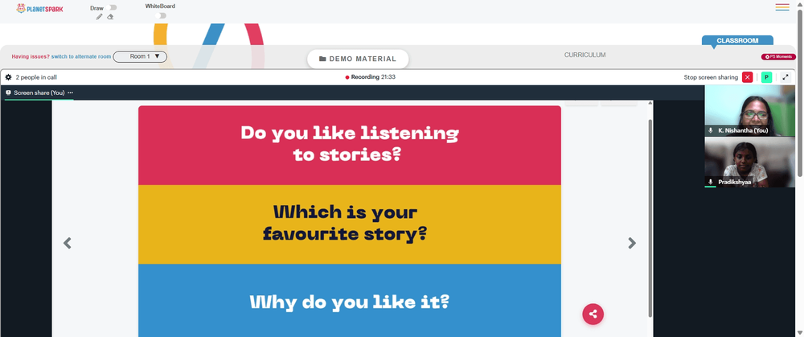Expand call to fullscreen

pyautogui.click(x=785, y=77)
